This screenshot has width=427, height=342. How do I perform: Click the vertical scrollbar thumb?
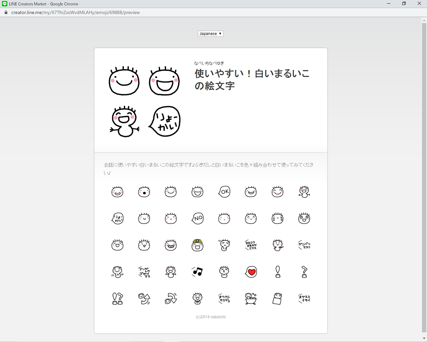(424, 178)
